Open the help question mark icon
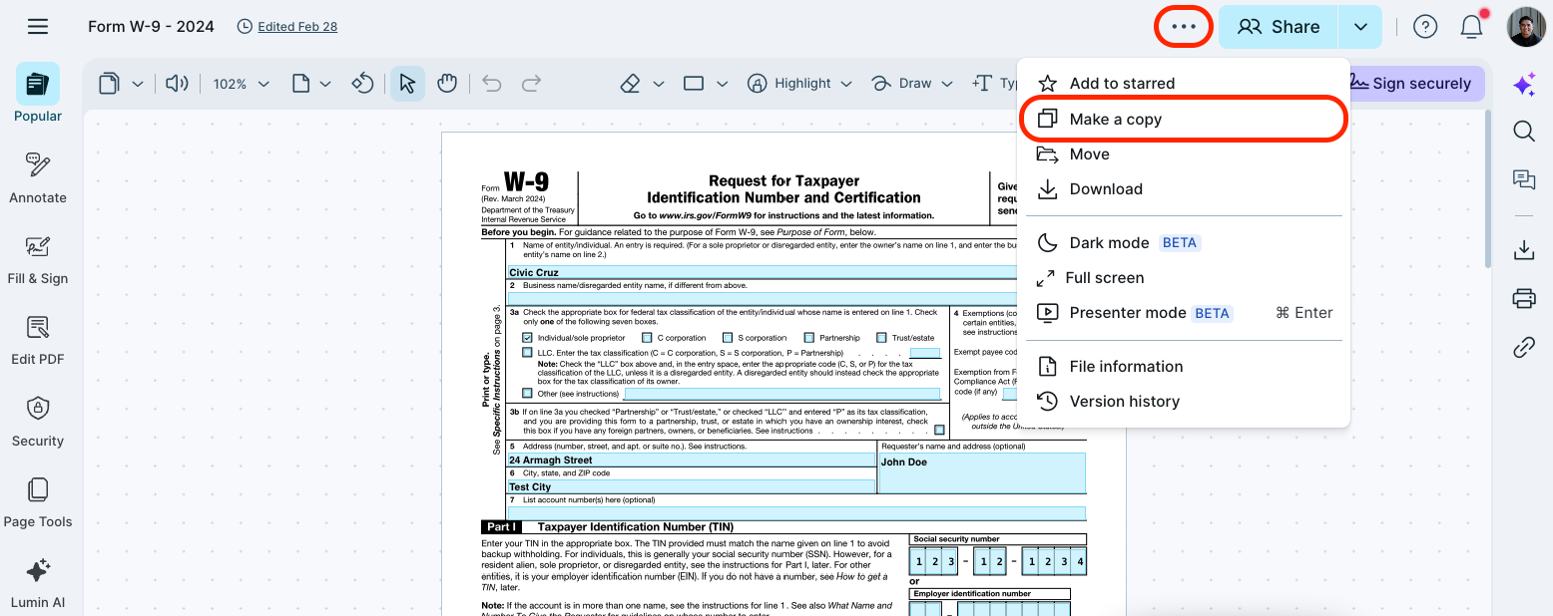 pyautogui.click(x=1425, y=27)
